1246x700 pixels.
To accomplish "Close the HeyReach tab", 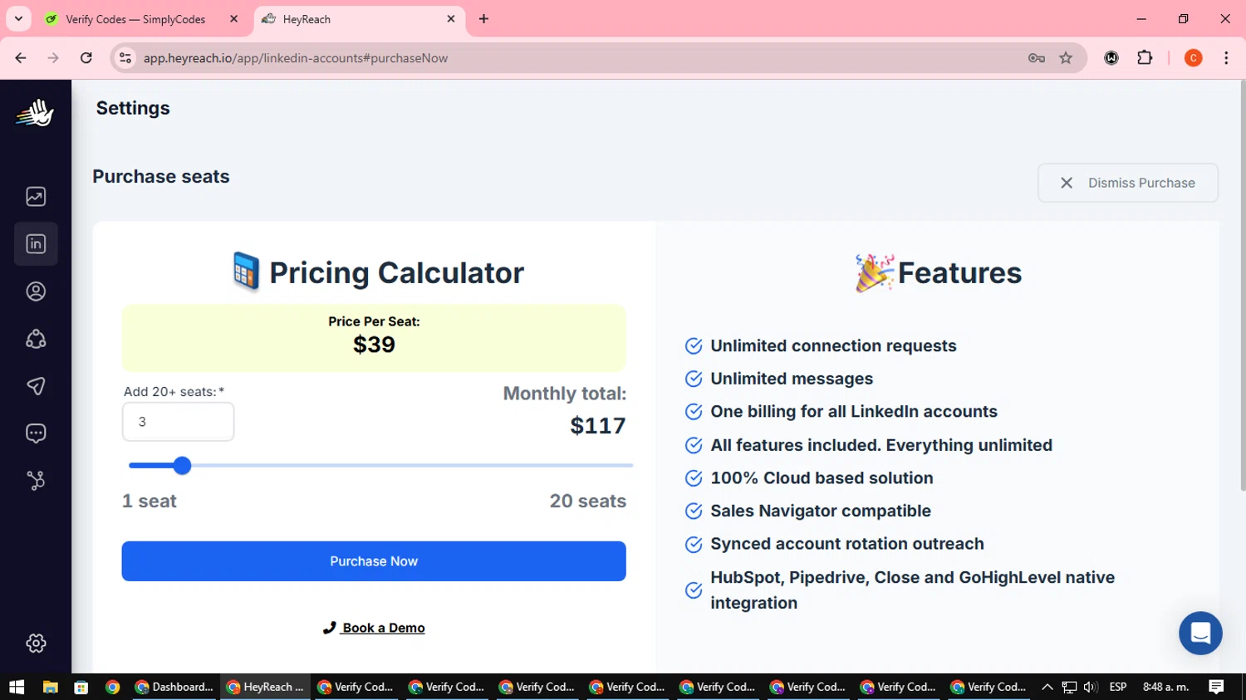I will [451, 18].
